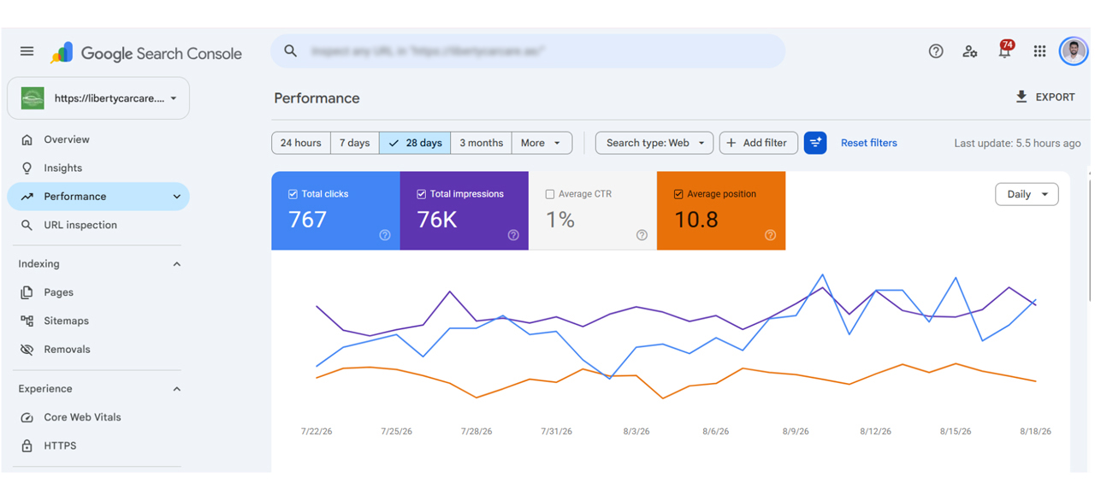Select the 24 hours date range
Screen dimensions: 1095x489
[301, 143]
